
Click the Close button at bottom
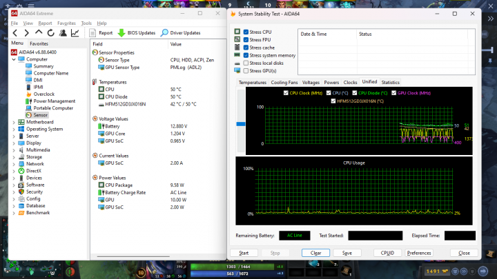[464, 253]
